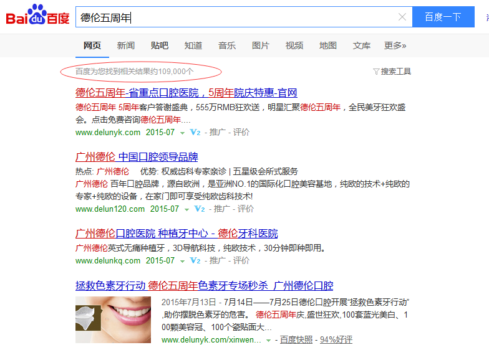Open result 拯救色素牙行动 德伦五周年色素牙专场秒杀
This screenshot has width=489, height=350.
205,285
